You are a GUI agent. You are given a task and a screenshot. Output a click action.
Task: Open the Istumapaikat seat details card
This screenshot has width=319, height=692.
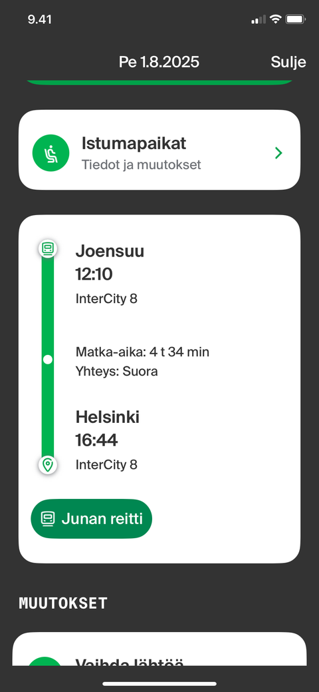[x=159, y=150]
